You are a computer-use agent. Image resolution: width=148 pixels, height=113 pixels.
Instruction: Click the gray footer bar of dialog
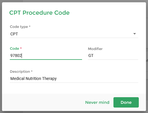click(x=43, y=102)
